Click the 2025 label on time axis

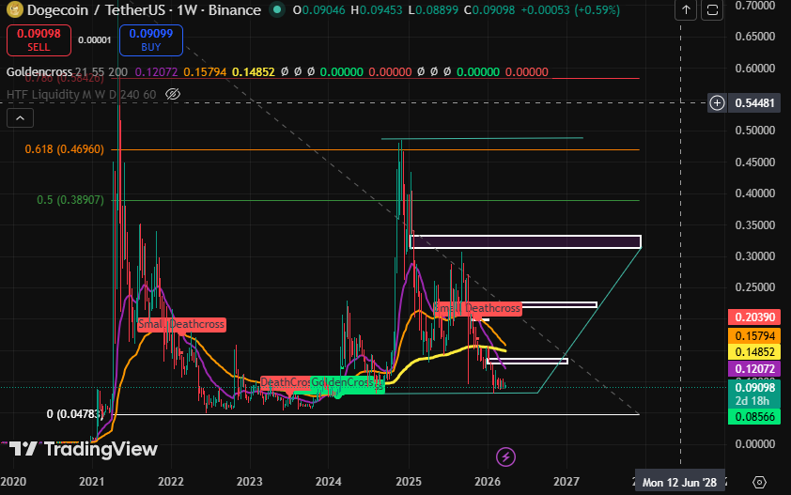(x=409, y=482)
